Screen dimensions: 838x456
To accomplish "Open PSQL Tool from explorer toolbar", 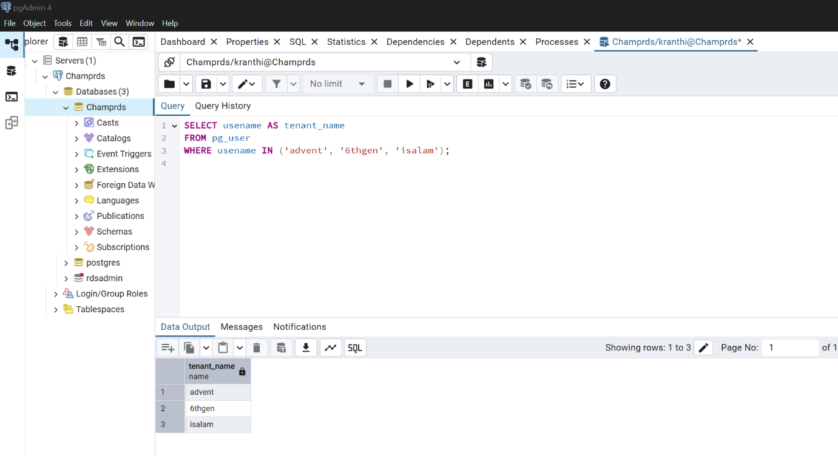I will pyautogui.click(x=139, y=42).
